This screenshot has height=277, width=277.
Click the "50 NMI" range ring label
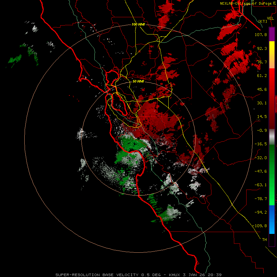[138, 81]
